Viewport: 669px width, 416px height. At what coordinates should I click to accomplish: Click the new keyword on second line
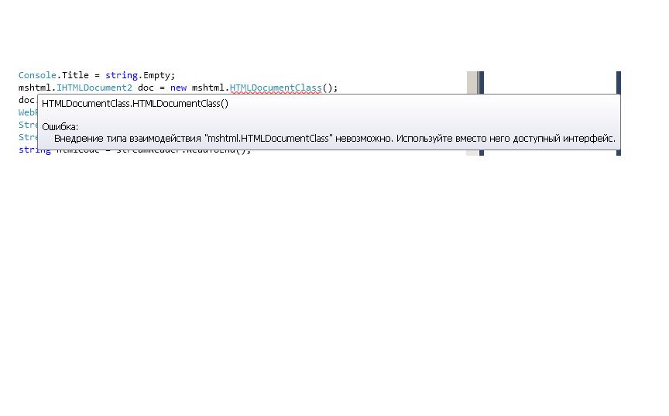pos(178,88)
